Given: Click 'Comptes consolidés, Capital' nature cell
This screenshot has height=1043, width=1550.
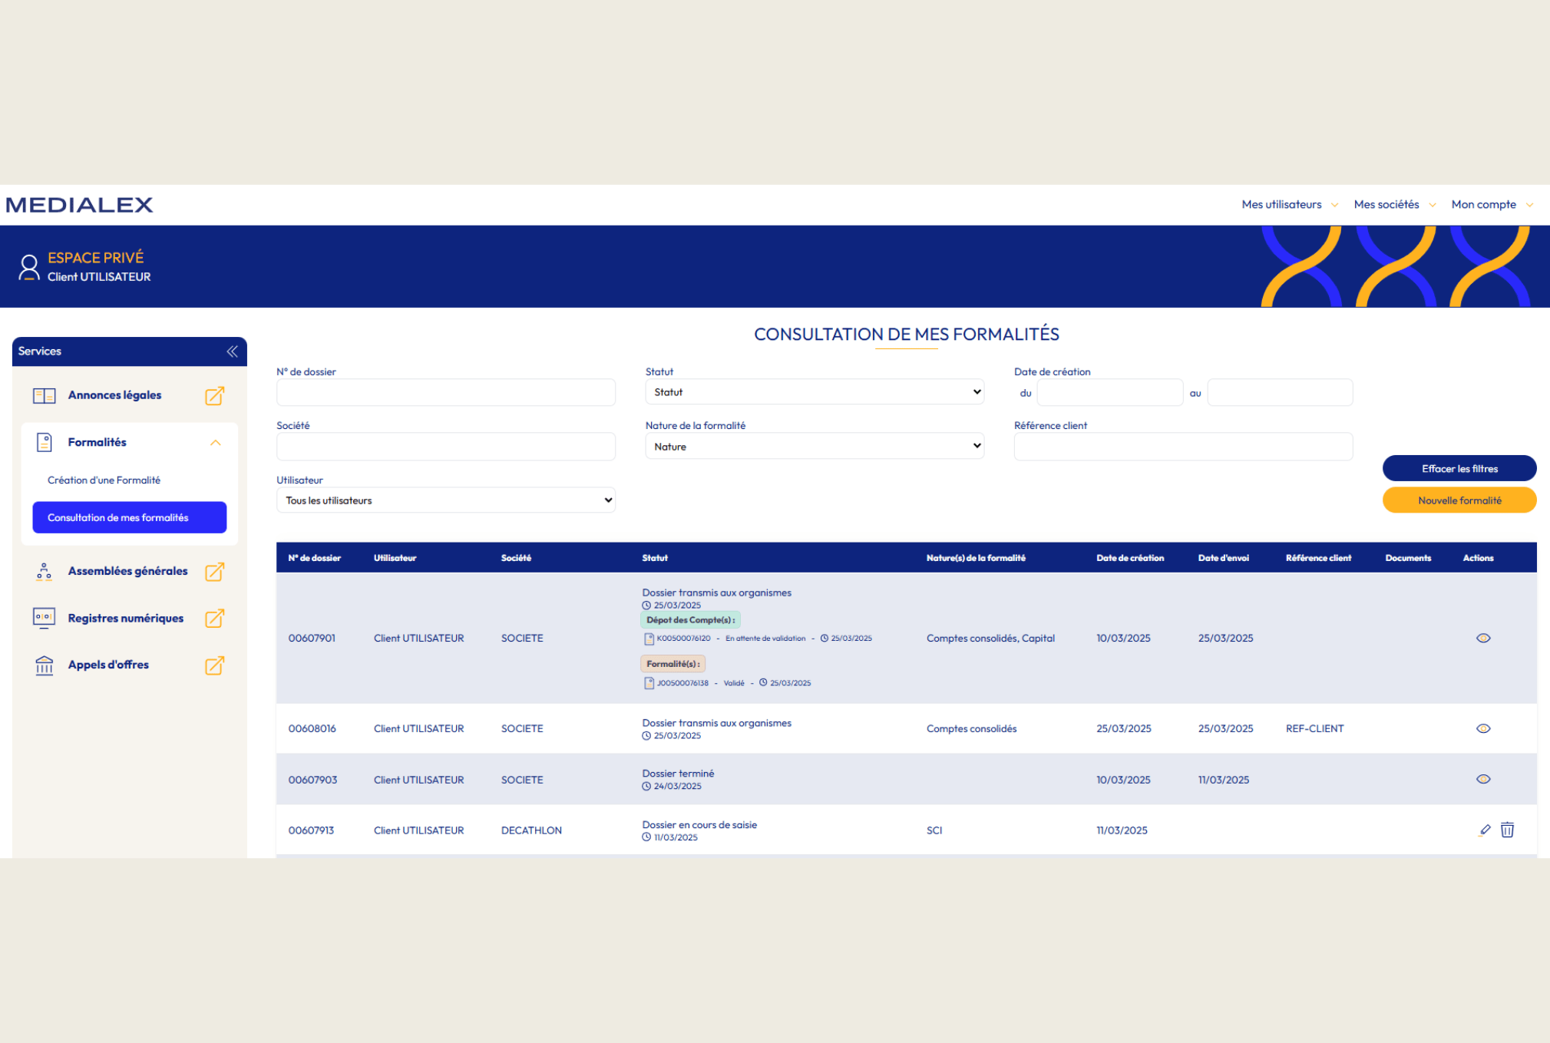Looking at the screenshot, I should click(990, 638).
